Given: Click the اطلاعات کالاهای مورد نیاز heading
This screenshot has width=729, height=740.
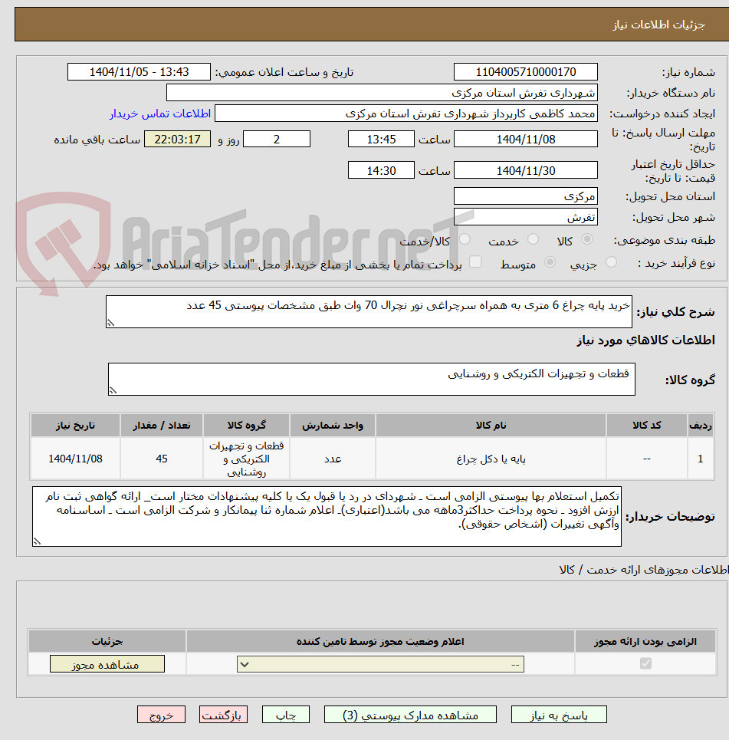Looking at the screenshot, I should click(x=645, y=340).
